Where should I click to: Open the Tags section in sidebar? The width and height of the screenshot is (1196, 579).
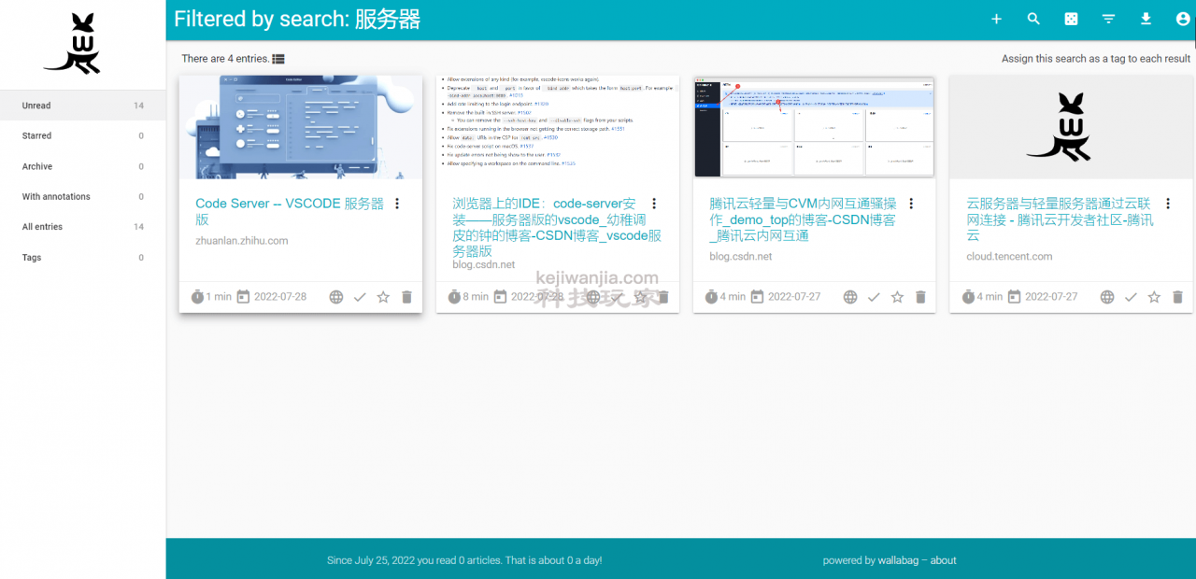click(x=83, y=258)
